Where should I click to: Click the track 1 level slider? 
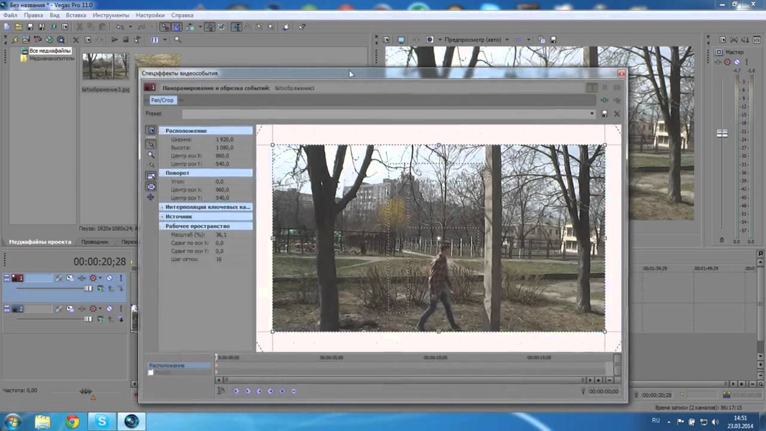tap(89, 289)
